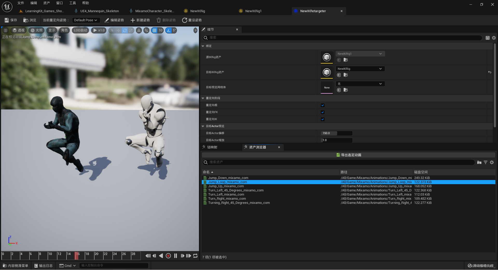Click the 新建姿势 new pose button
Viewport: 498px width, 270px height.
(x=140, y=20)
